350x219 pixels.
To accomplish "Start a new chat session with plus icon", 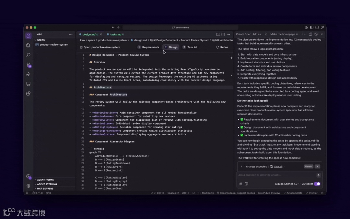I will pos(305,34).
